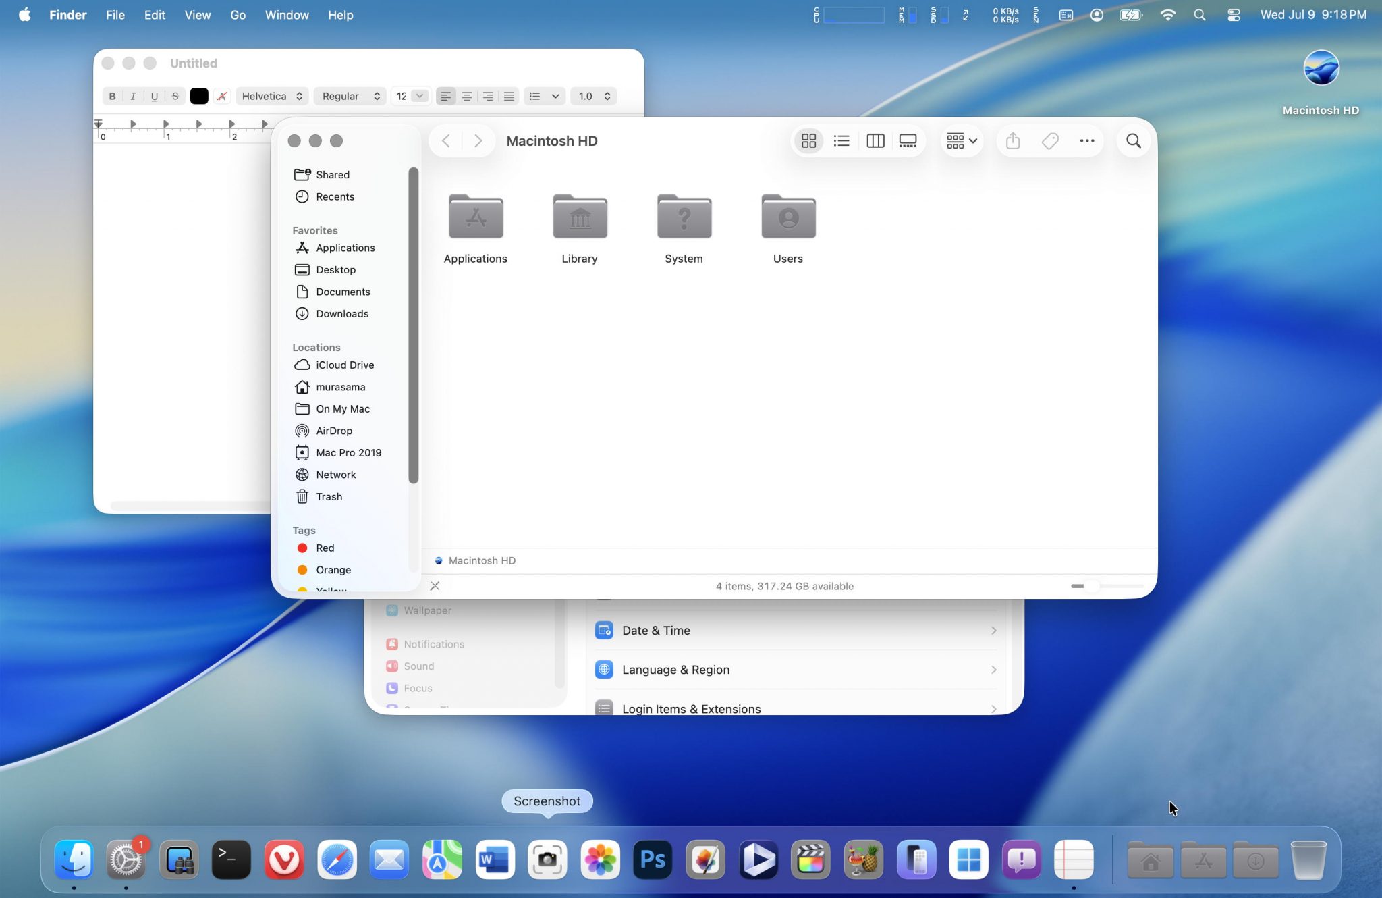Switch Finder to column view

pyautogui.click(x=875, y=140)
